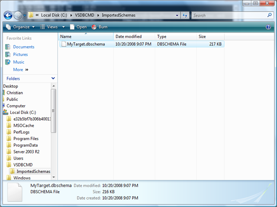This screenshot has width=277, height=207.
Task: Click the Forward navigation arrow
Action: (18, 16)
